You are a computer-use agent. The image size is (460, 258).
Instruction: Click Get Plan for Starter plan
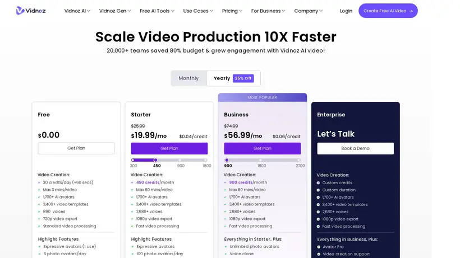click(x=169, y=148)
